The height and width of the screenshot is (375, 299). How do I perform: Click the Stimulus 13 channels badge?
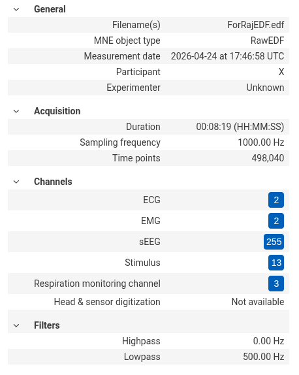pos(276,263)
